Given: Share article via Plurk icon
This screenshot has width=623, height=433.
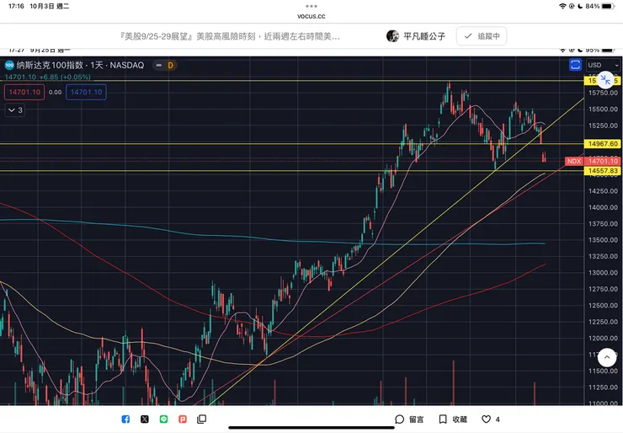Looking at the screenshot, I should [183, 419].
